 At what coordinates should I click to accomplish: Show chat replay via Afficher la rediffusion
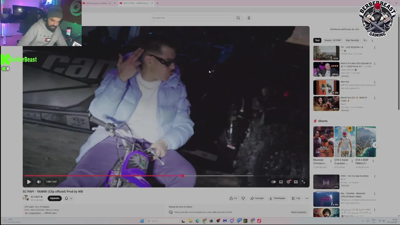pos(345,29)
